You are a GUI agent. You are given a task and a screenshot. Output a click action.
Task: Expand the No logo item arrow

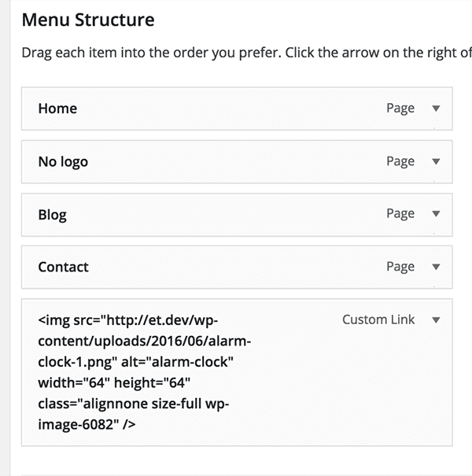pos(437,161)
